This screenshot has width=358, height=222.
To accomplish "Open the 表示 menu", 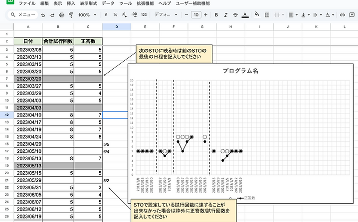I will click(x=57, y=3).
